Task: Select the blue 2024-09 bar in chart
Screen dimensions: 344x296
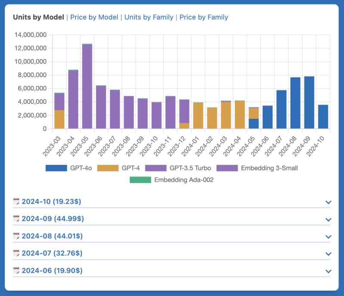Action: pyautogui.click(x=309, y=102)
